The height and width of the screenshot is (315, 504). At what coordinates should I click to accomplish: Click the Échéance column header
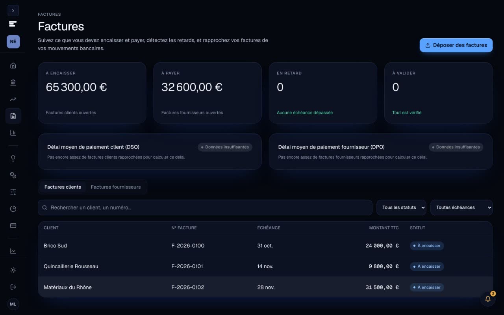269,228
